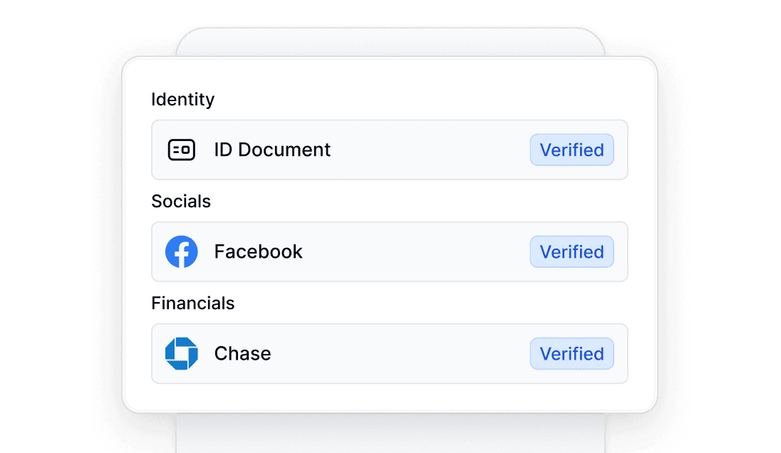
Task: Click the Identity section heading
Action: (182, 99)
